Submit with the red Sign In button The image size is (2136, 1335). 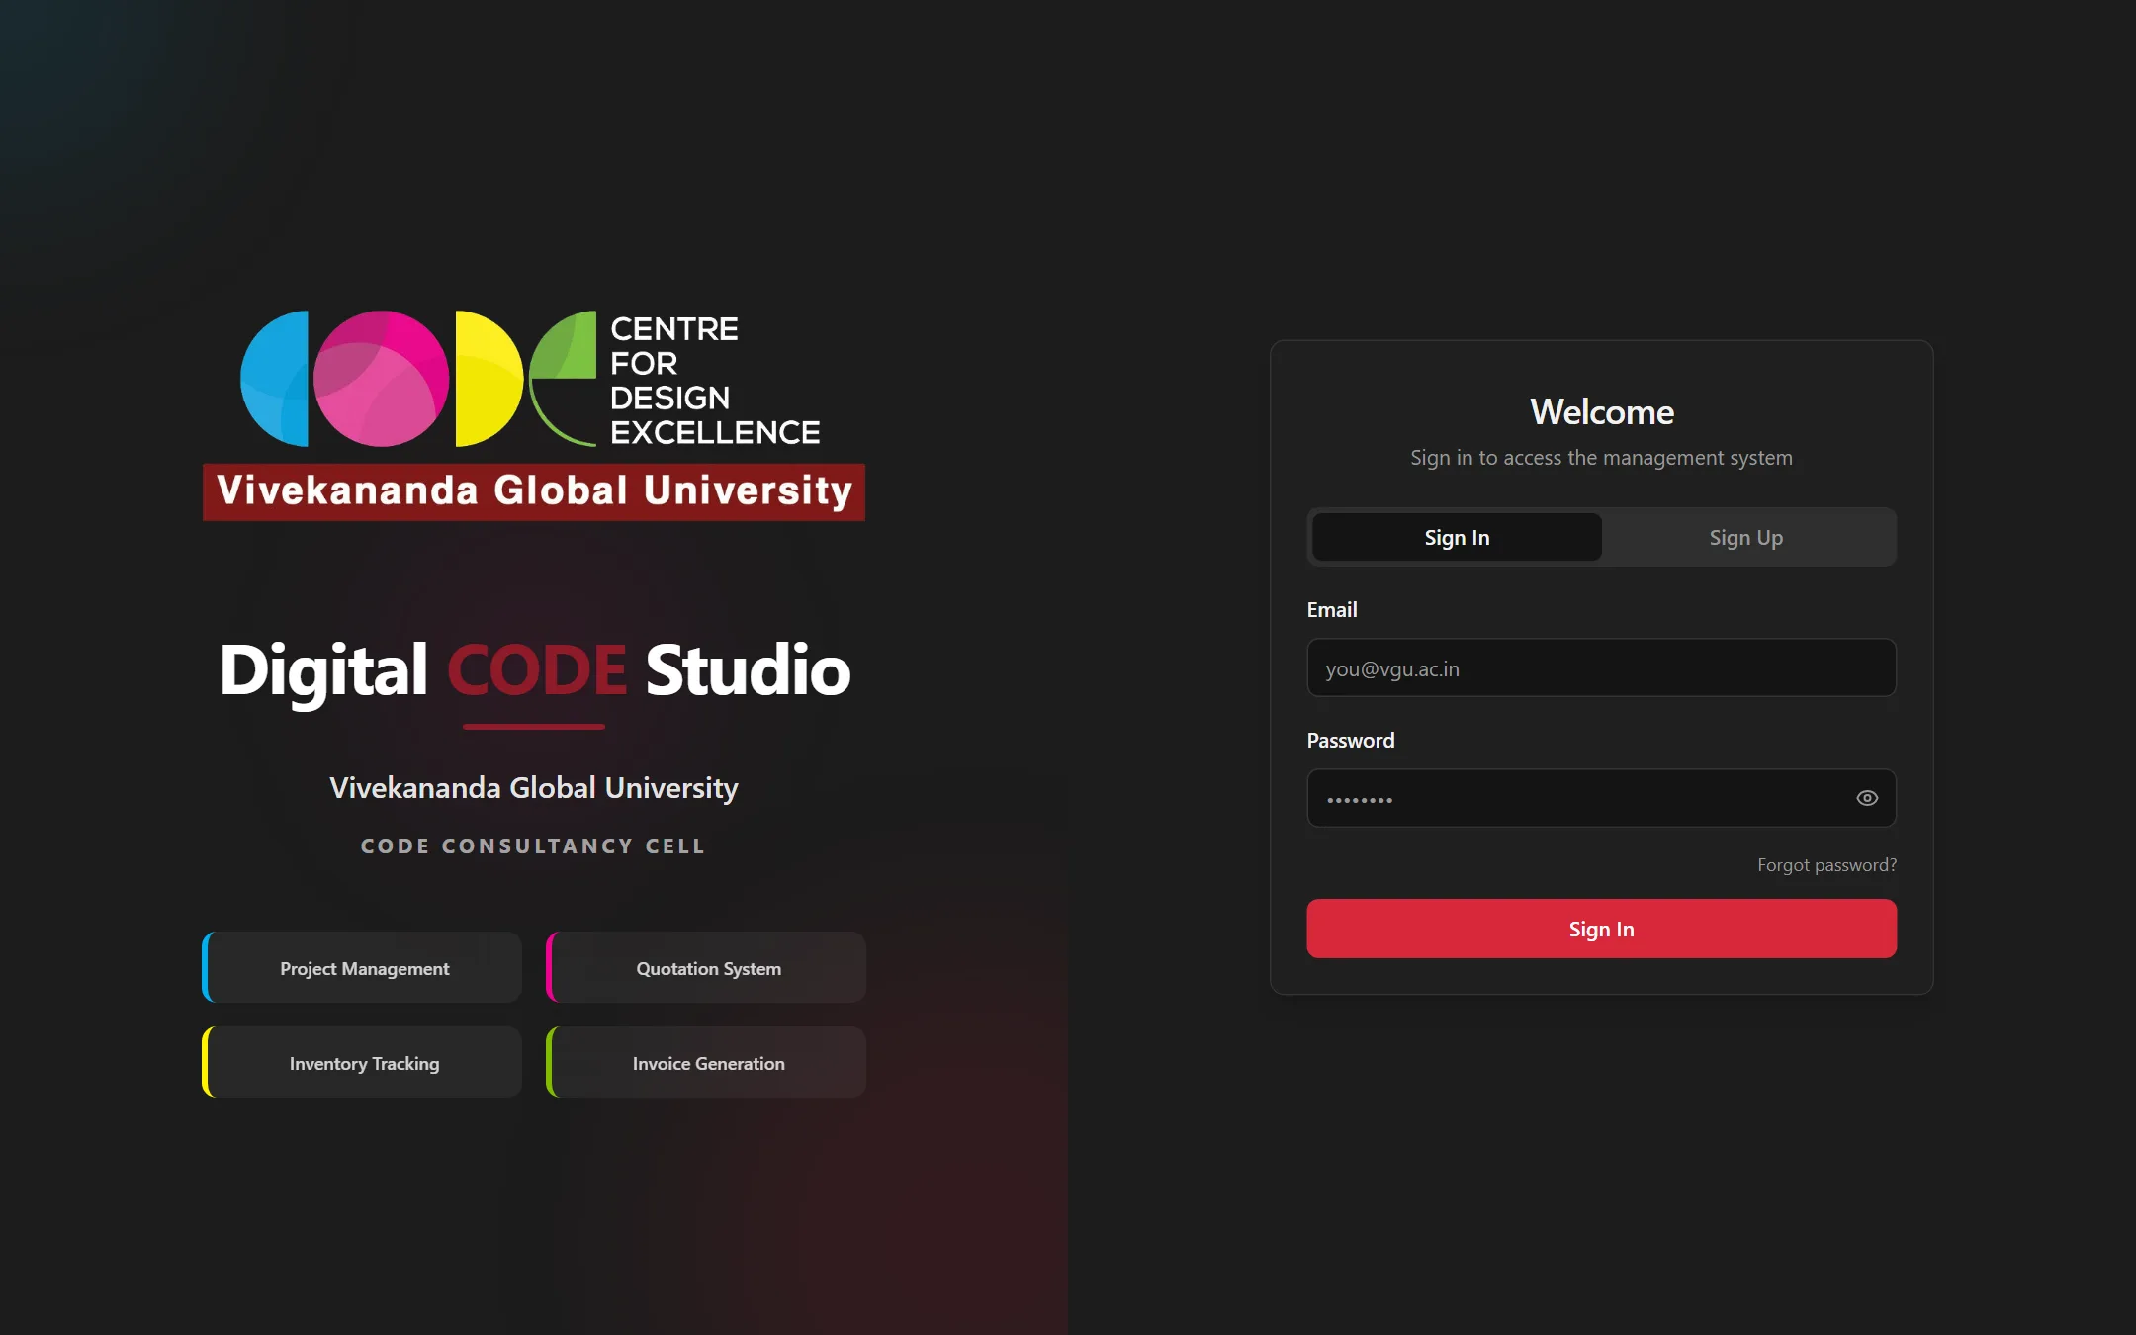tap(1601, 929)
